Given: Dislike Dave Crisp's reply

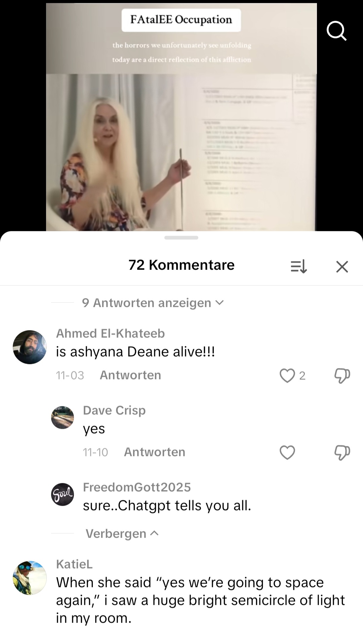Looking at the screenshot, I should coord(342,452).
